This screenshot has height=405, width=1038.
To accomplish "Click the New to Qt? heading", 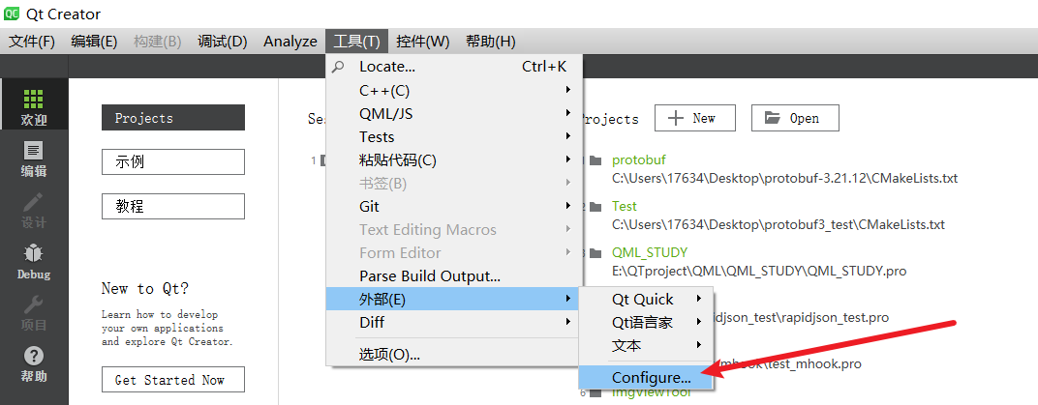I will (145, 289).
